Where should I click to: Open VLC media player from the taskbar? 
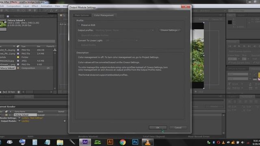pyautogui.click(x=147, y=142)
